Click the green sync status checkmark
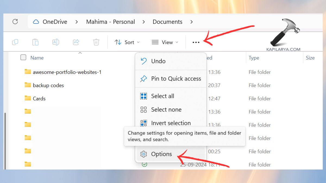 coord(145,164)
